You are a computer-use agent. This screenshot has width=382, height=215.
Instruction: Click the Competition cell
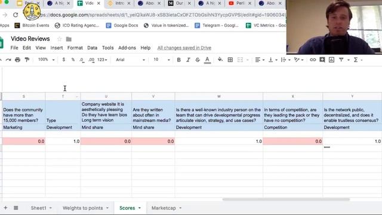[293, 127]
